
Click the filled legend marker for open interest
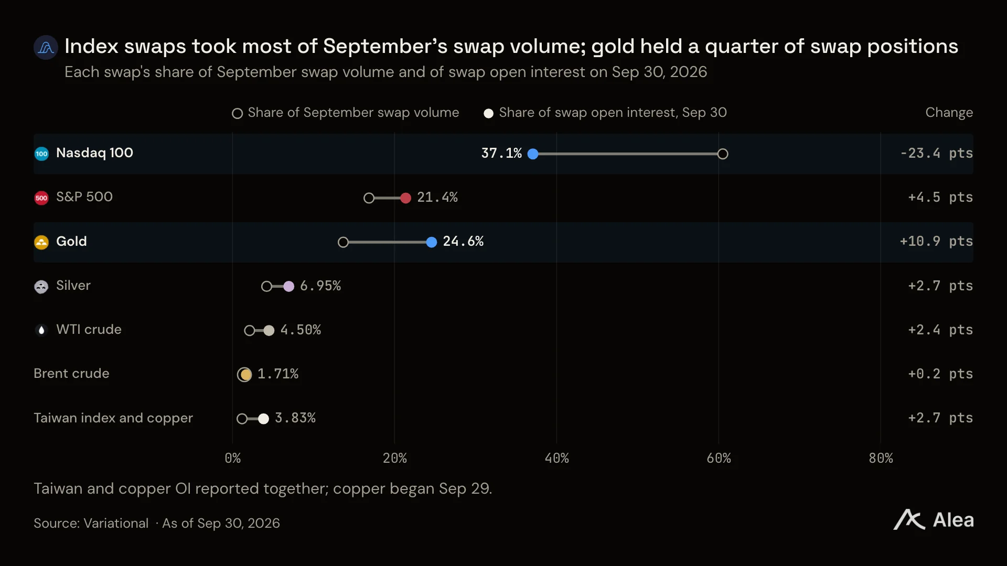coord(488,113)
